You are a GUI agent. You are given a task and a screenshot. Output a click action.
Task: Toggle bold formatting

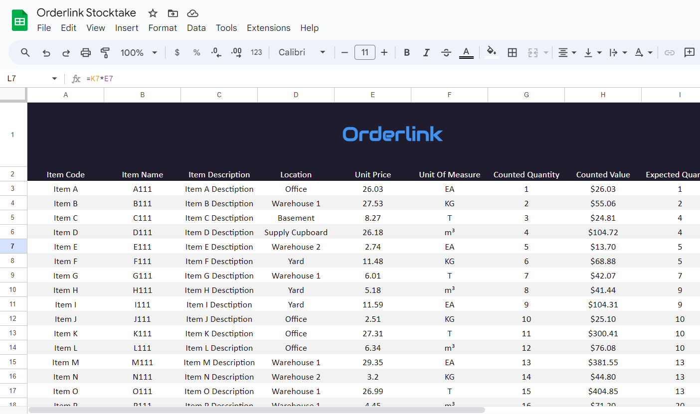click(407, 52)
